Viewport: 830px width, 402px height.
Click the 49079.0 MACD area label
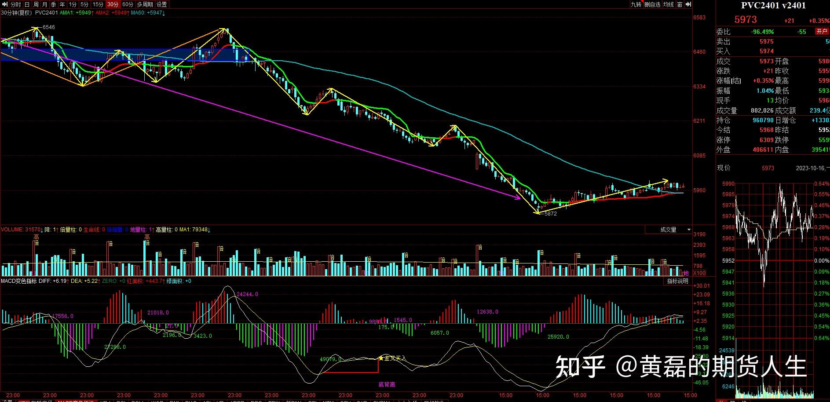(x=331, y=359)
